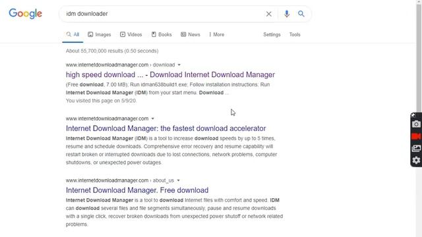Image resolution: width=422 pixels, height=237 pixels.
Task: Switch to the Books tab
Action: (x=162, y=34)
